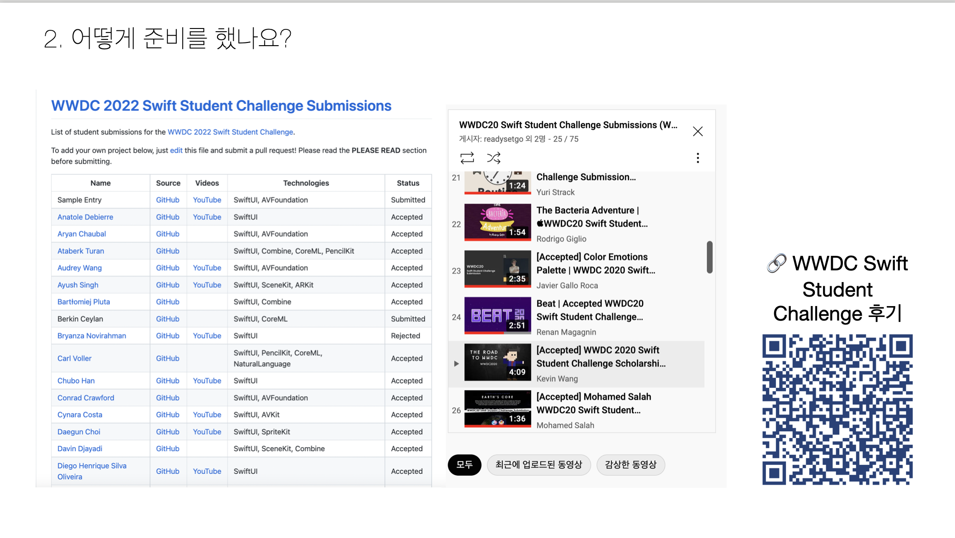Toggle the loop playlist icon
This screenshot has width=955, height=538.
(x=467, y=158)
